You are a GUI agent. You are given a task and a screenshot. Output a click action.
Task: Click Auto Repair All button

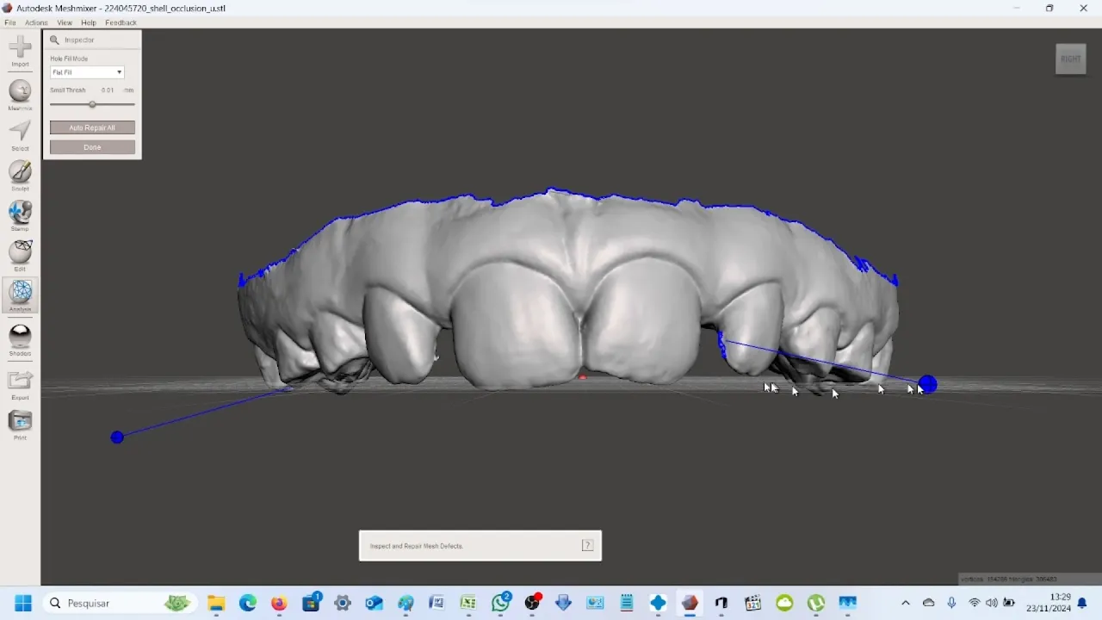point(92,127)
